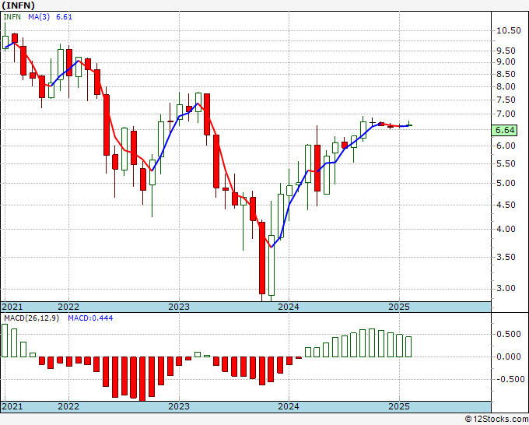
Task: Click the 7.50 price axis label
Action: point(506,100)
